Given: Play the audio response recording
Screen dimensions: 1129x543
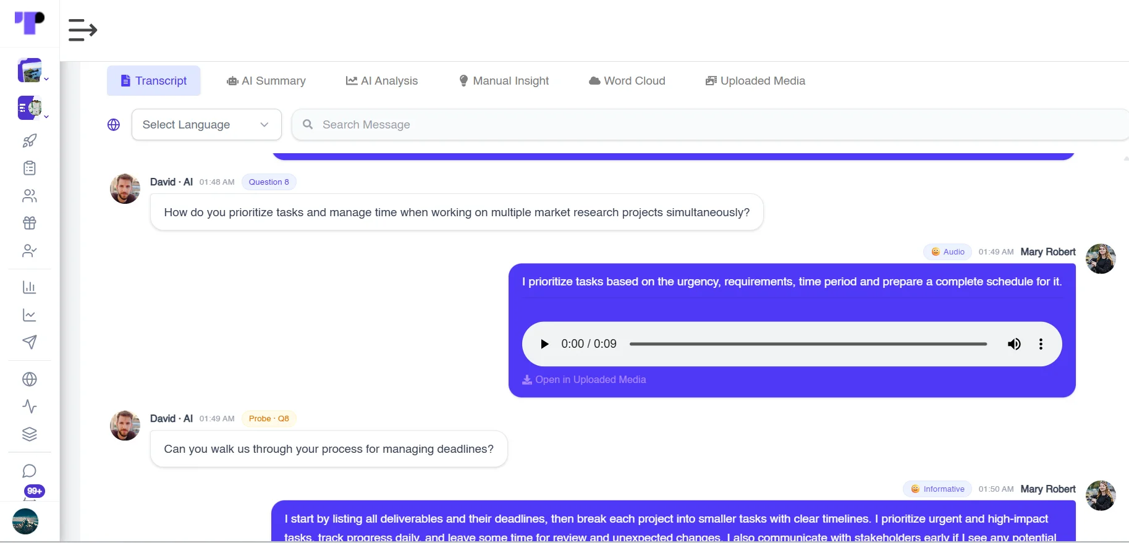Looking at the screenshot, I should point(544,344).
